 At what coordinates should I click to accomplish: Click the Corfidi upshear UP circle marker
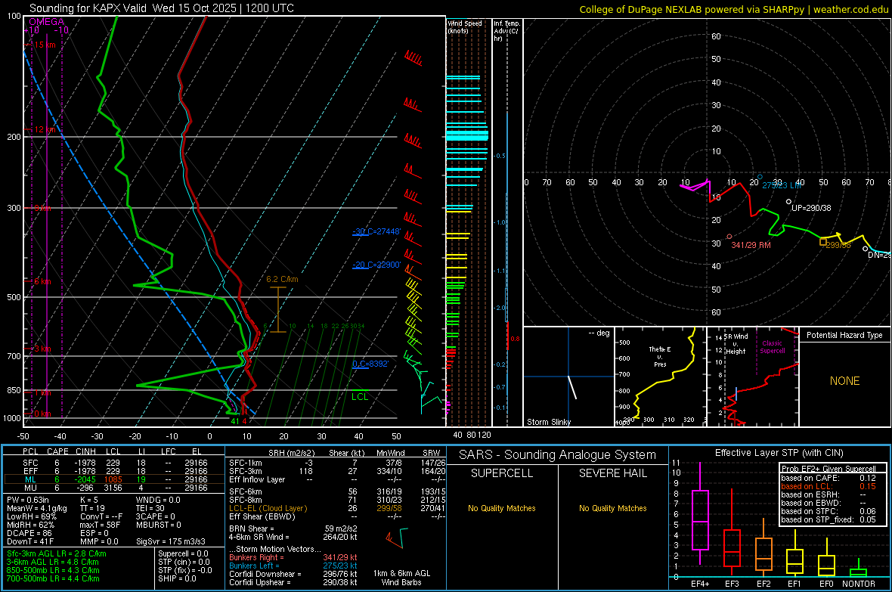click(788, 202)
